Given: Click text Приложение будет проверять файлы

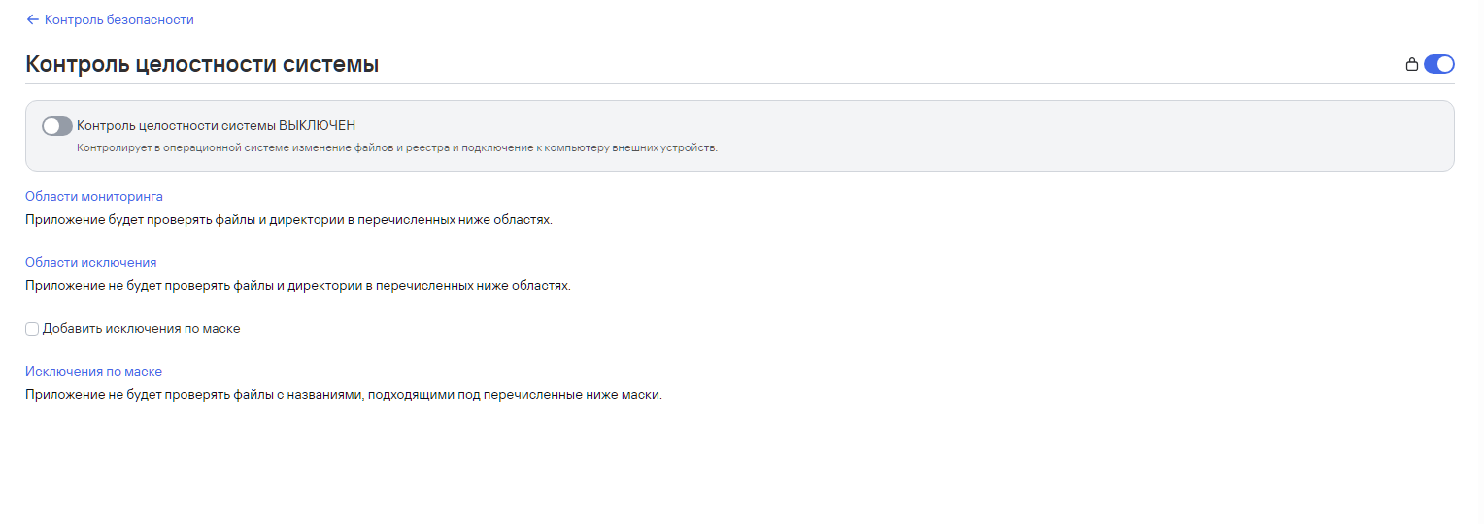Looking at the screenshot, I should tap(288, 220).
